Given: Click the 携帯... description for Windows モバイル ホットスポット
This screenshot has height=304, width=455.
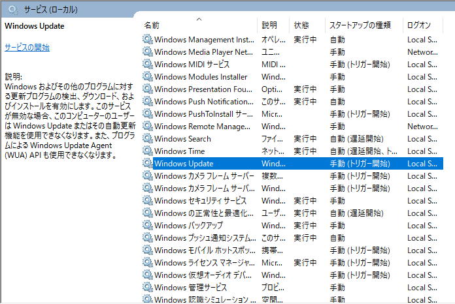Looking at the screenshot, I should pos(272,251).
